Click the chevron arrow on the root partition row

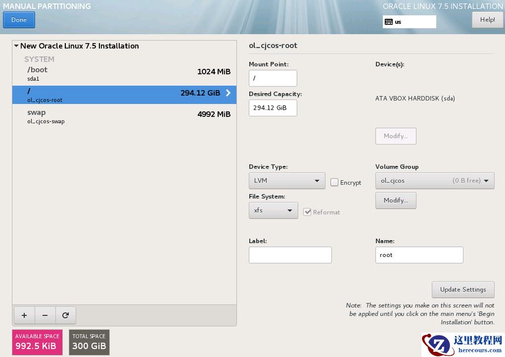pos(228,93)
